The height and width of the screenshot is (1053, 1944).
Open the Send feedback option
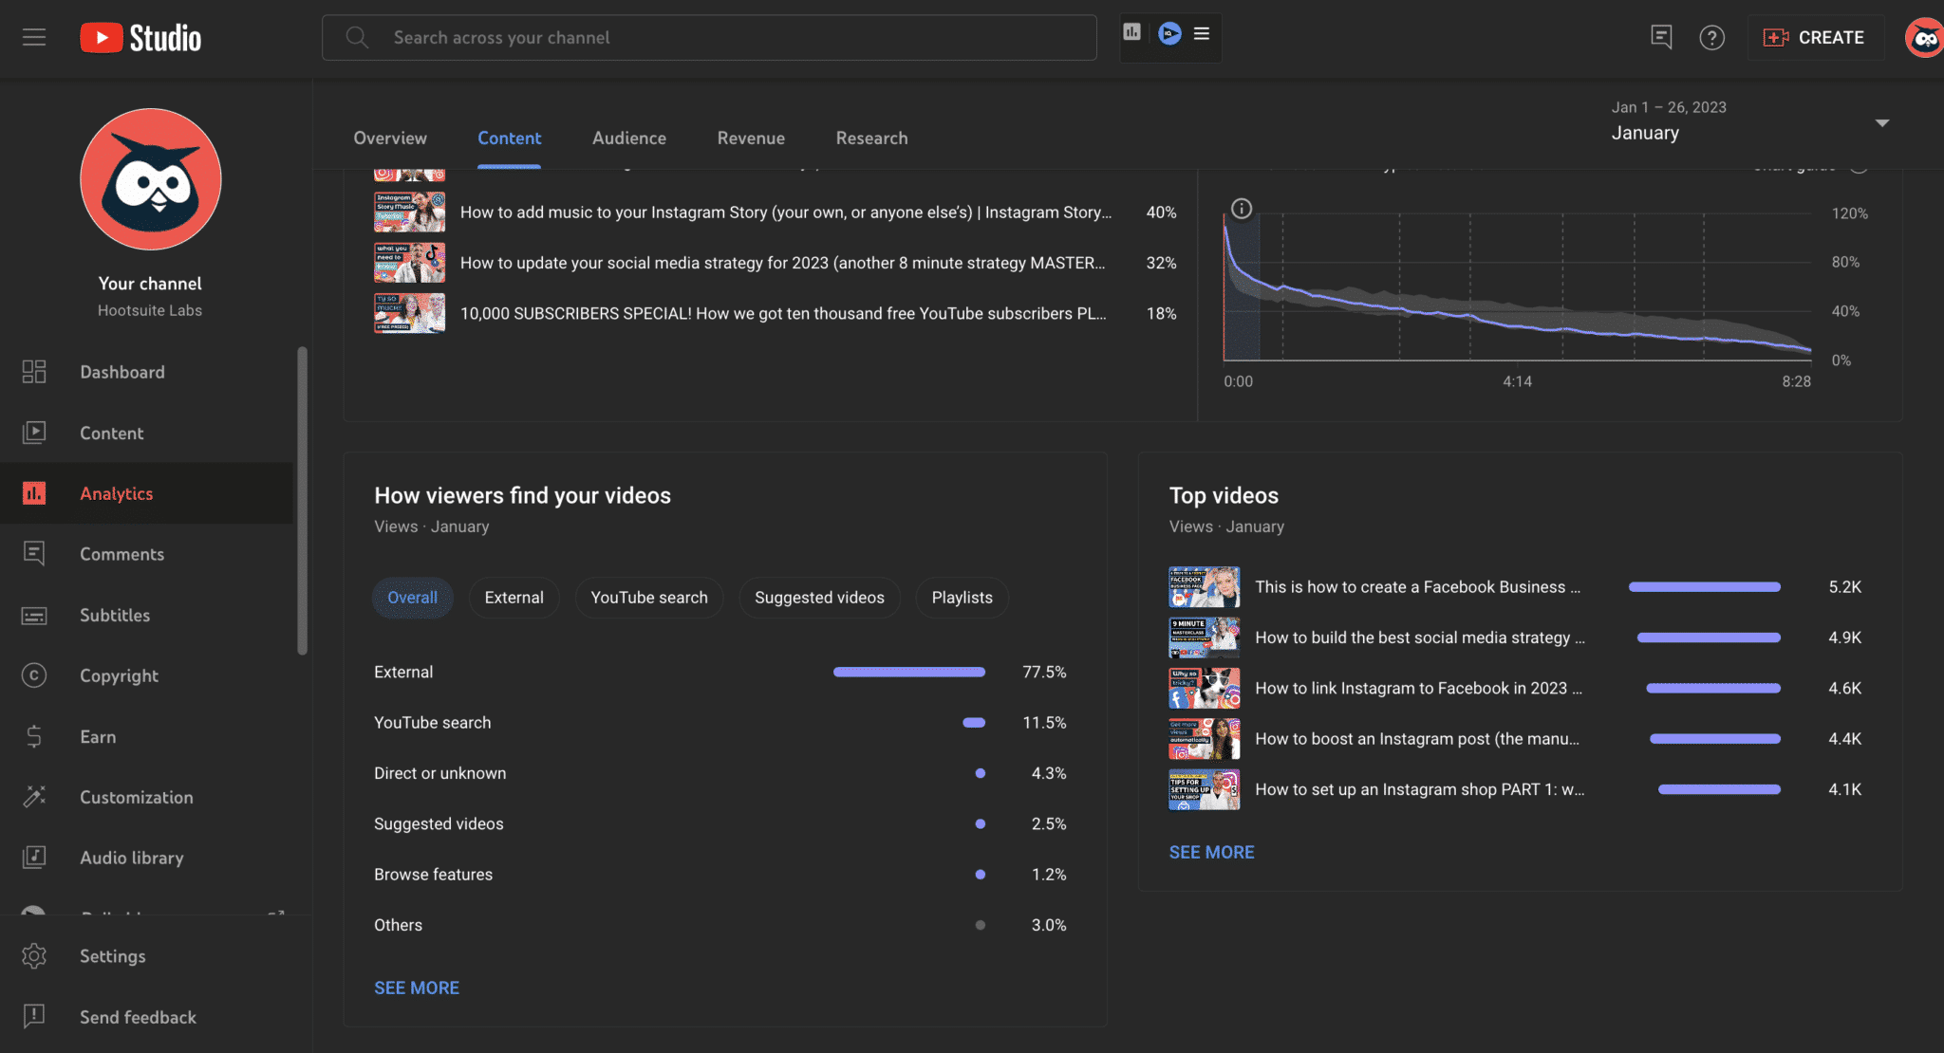point(138,1016)
